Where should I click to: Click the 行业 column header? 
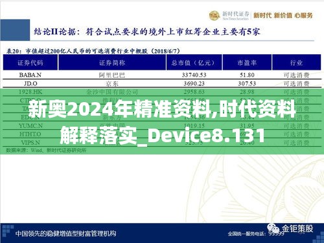tap(296, 63)
